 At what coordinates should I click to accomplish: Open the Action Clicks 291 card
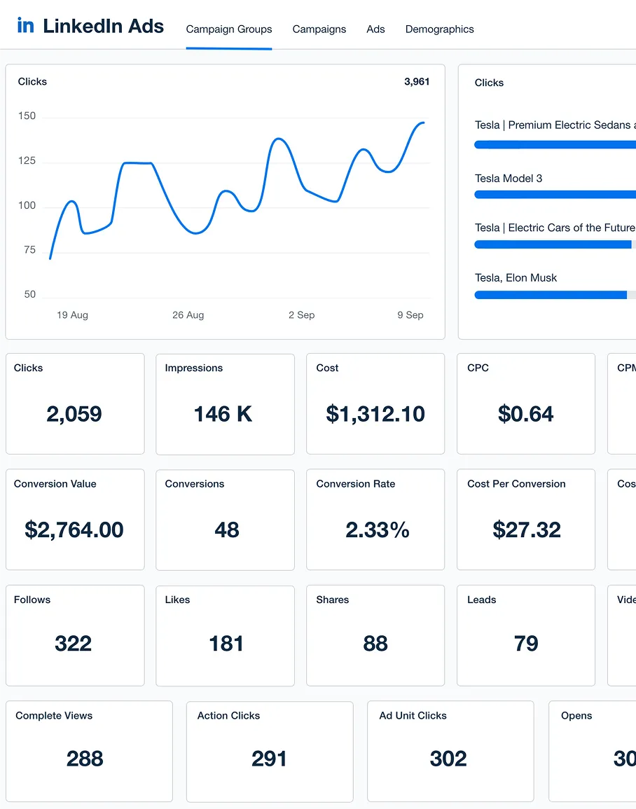tap(270, 751)
